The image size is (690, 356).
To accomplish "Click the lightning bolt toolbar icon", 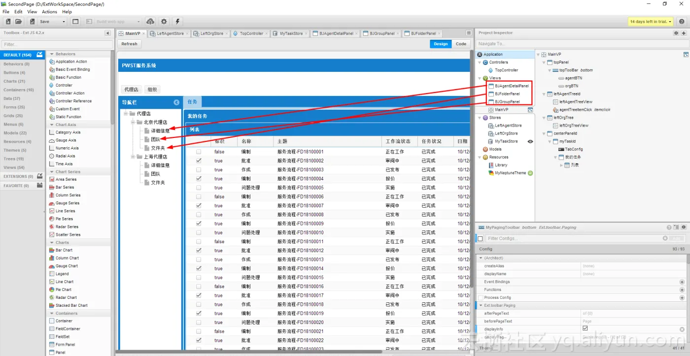I will point(177,22).
